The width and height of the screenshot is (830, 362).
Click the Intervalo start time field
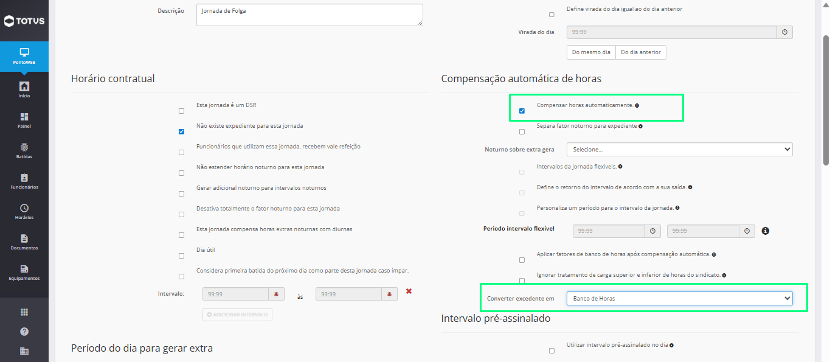[235, 294]
